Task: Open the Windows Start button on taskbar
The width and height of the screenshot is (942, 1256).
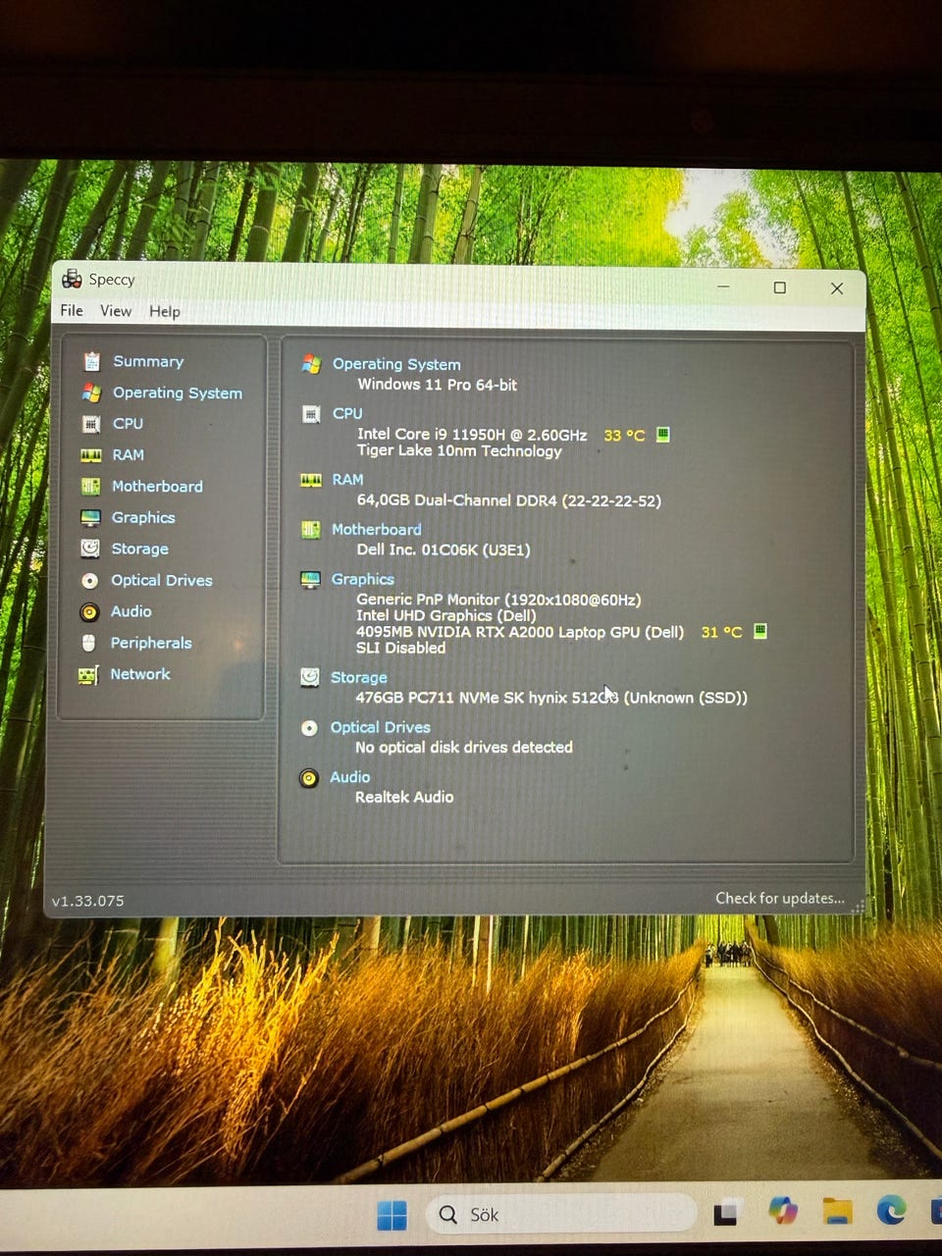Action: point(392,1215)
